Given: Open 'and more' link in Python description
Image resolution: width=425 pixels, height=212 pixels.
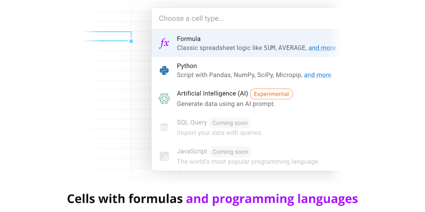Looking at the screenshot, I should 318,75.
